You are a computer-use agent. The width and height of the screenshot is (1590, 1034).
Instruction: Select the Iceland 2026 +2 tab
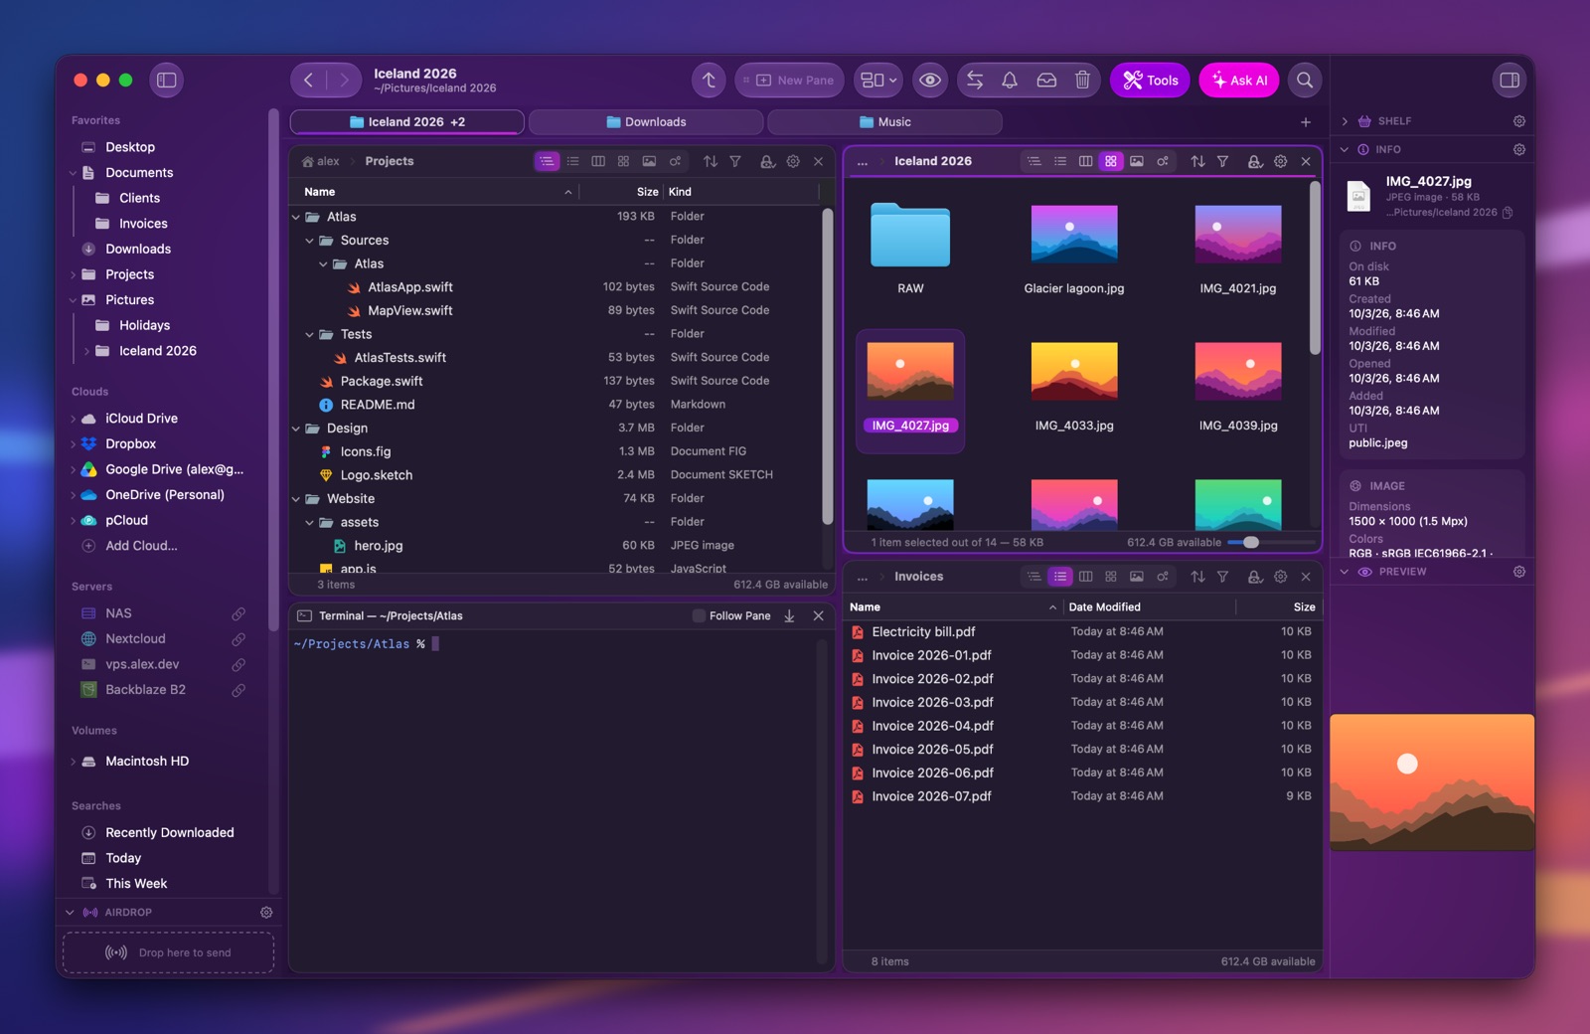[407, 122]
